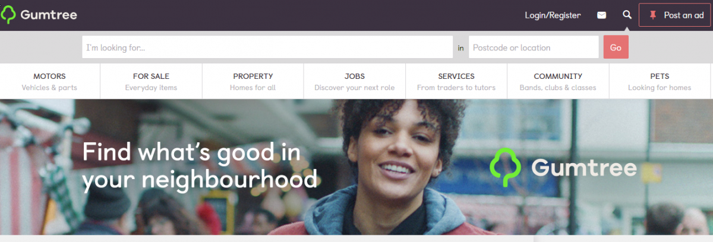Open the Property category menu
Screen dimensions: 713x242
point(253,81)
